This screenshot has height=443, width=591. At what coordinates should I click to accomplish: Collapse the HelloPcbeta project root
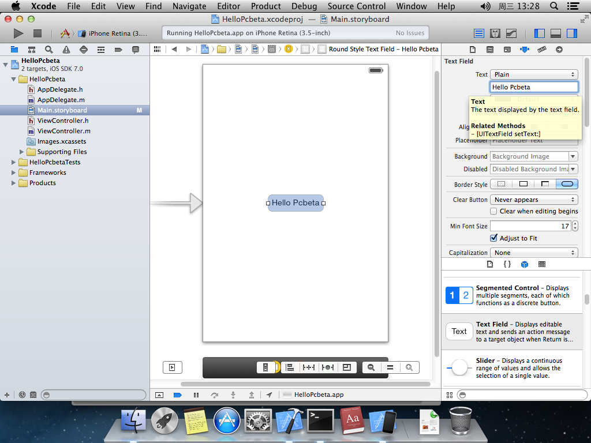[x=5, y=65]
